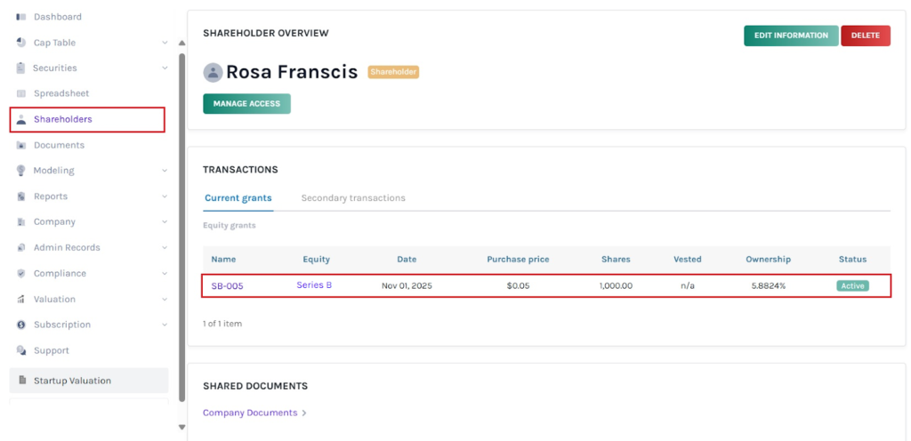Expand the Reports submenu chevron

click(165, 196)
